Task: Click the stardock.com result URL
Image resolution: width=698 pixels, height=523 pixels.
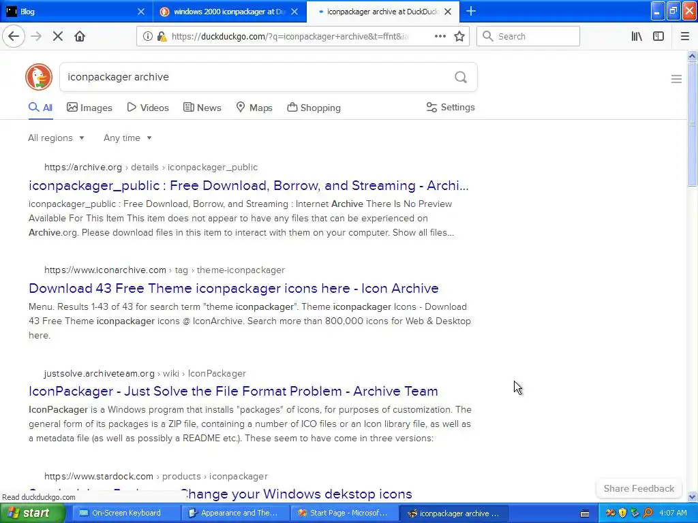Action: (156, 476)
